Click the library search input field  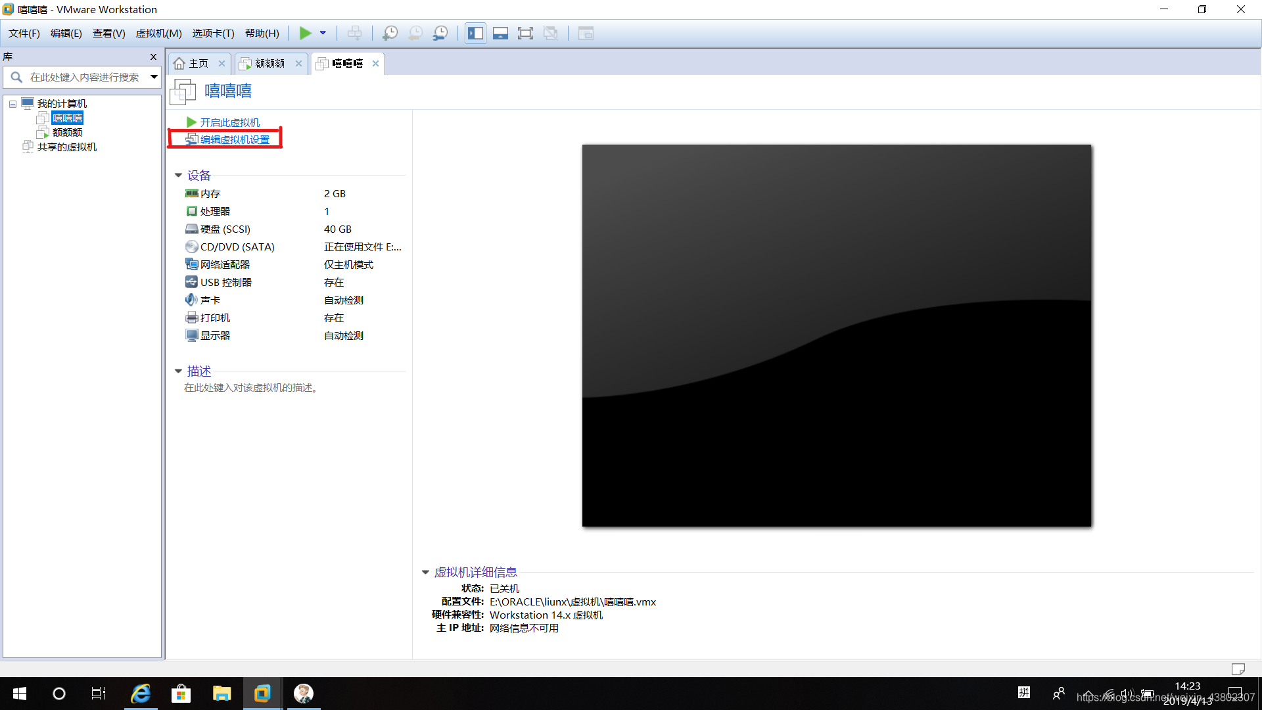[x=82, y=77]
